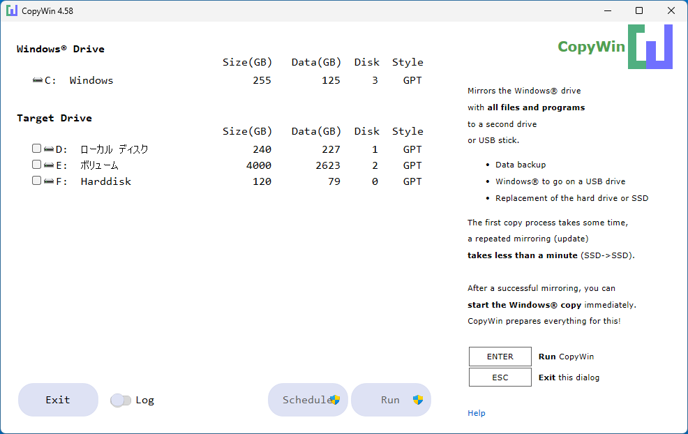Screen dimensions: 688x434
Task: Click the "E:" drive letter
Action: tap(61, 165)
